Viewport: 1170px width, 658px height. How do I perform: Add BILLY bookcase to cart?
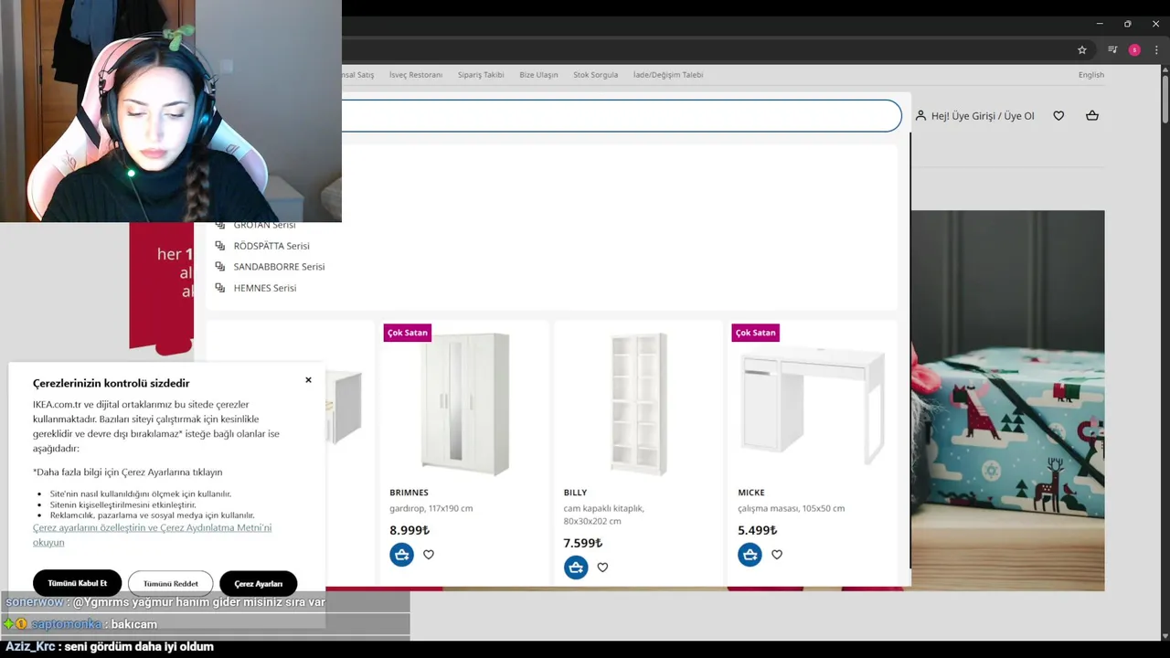tap(576, 568)
